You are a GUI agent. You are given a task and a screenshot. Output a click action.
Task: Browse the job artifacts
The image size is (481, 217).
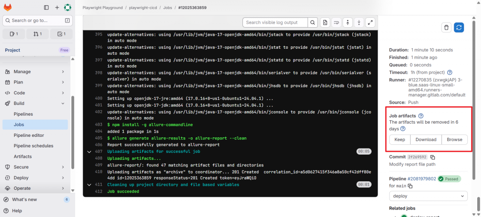coord(454,140)
